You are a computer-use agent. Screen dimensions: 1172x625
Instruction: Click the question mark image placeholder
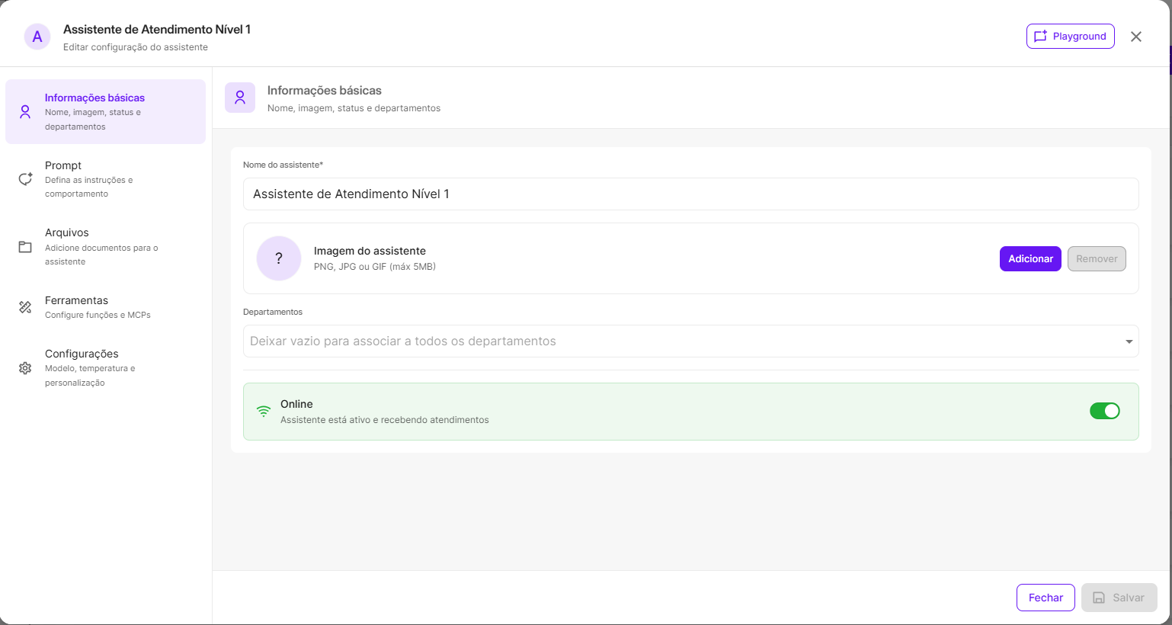click(x=279, y=258)
